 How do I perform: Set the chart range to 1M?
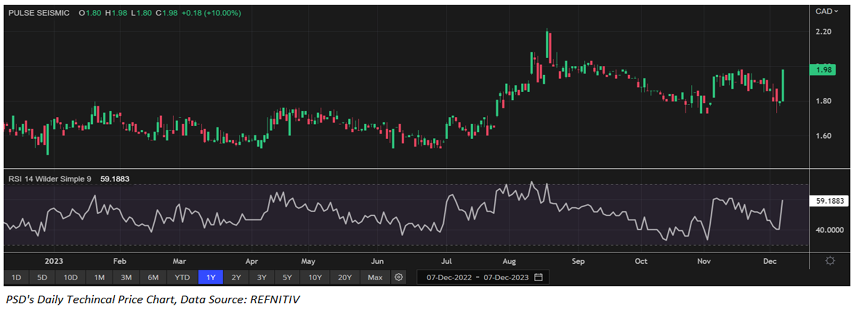(x=99, y=277)
